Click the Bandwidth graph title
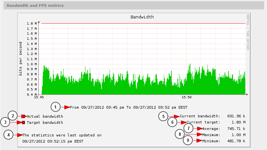Image resolution: width=267 pixels, height=150 pixels. (x=142, y=17)
